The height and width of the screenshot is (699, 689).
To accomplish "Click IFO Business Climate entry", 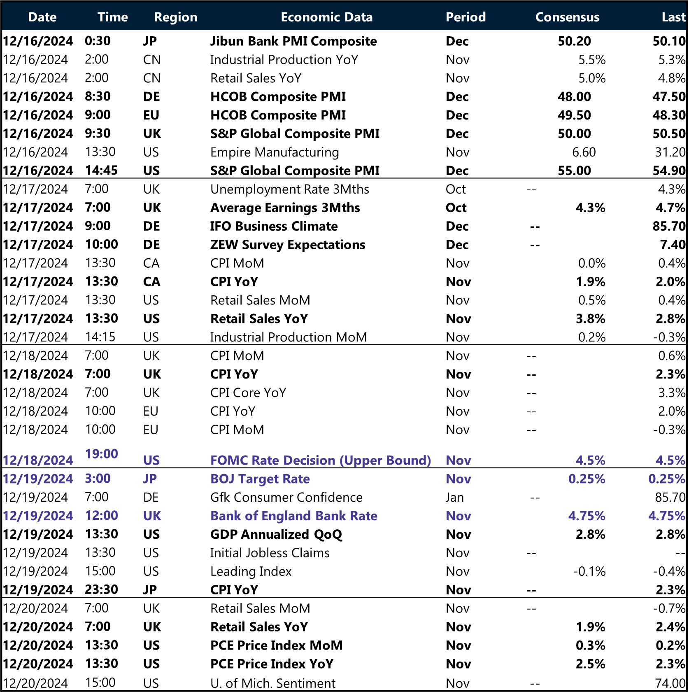I will coord(274,226).
